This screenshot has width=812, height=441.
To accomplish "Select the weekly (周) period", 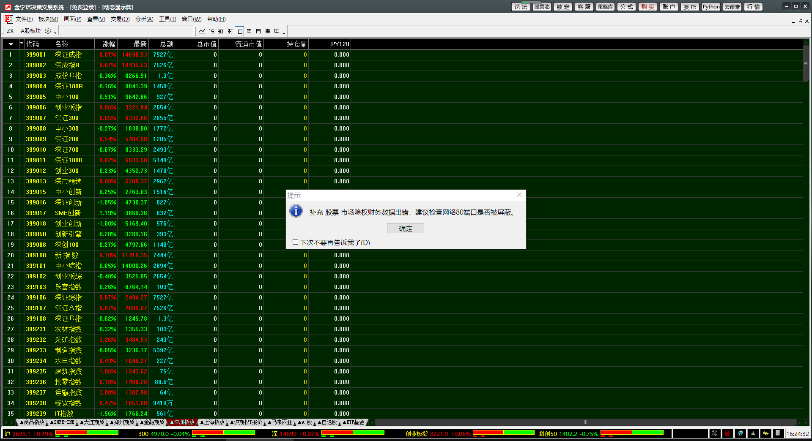I will pyautogui.click(x=249, y=31).
